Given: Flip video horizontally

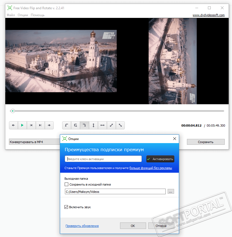Looking at the screenshot, I should 102,125.
